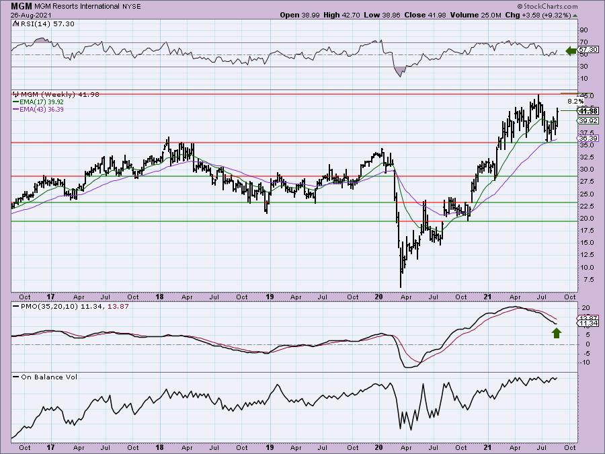Screen dimensions: 605x454
Task: Click the 17.5 price axis label
Action: [x=586, y=231]
